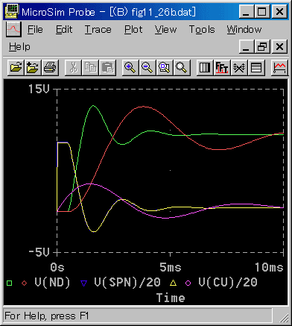The width and height of the screenshot is (292, 326).
Task: Print the plot using printer icon
Action: [50, 67]
